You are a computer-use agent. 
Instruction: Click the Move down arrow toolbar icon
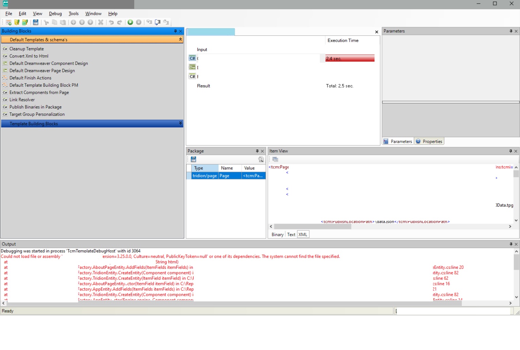(90, 22)
